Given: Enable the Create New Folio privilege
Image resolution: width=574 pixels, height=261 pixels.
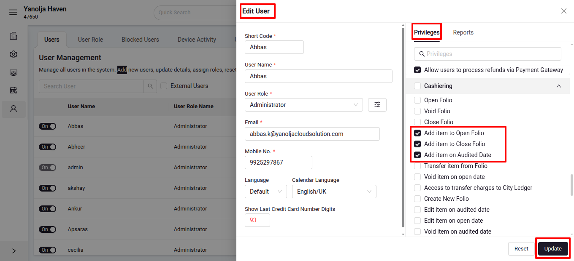Looking at the screenshot, I should coord(417,199).
